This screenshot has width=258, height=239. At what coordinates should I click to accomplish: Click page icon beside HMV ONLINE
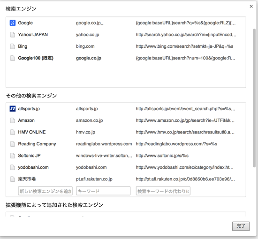coord(13,132)
